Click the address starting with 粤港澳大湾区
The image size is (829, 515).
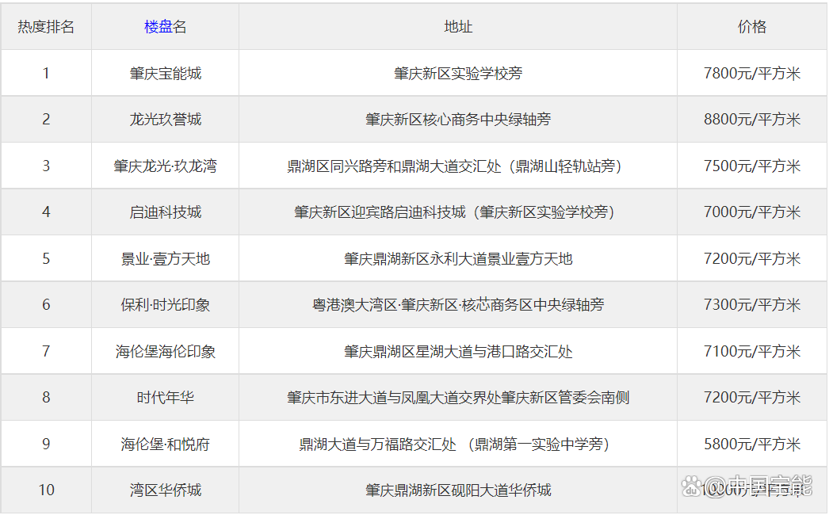tap(458, 304)
